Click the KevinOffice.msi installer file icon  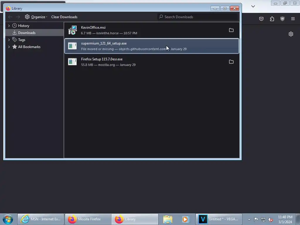click(73, 30)
